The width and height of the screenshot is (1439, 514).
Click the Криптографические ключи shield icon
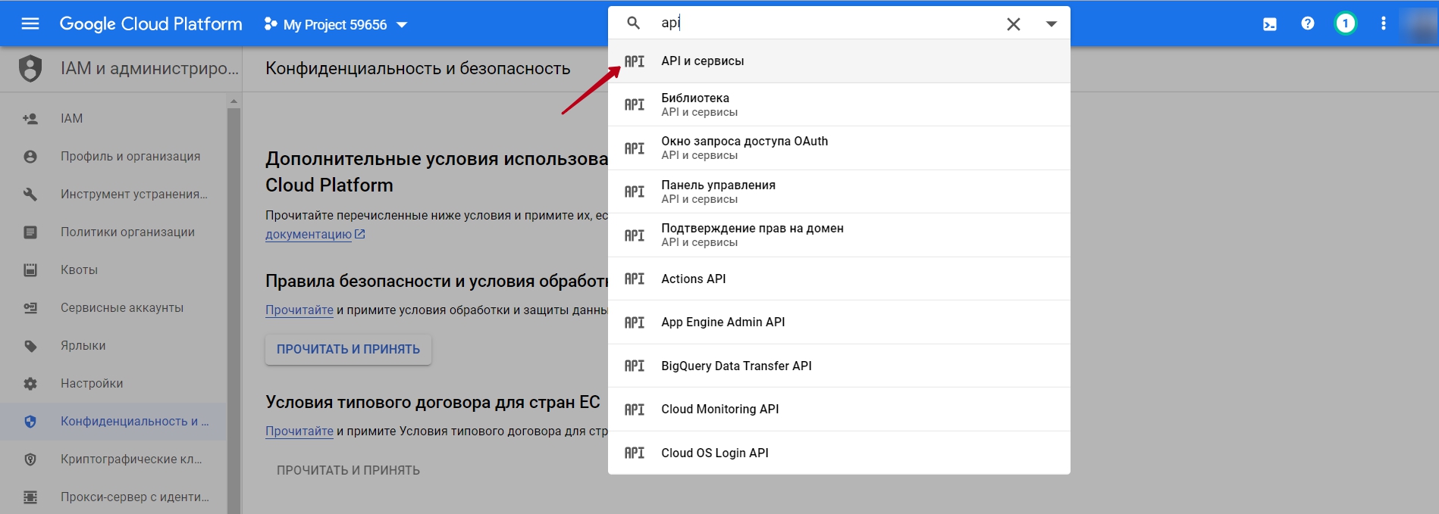30,459
